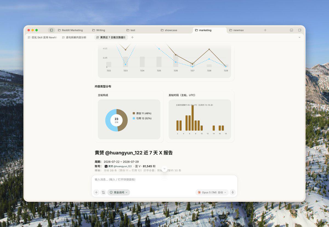This screenshot has height=227, width=329.
Task: Click the microphone voice input icon
Action: pos(233,192)
